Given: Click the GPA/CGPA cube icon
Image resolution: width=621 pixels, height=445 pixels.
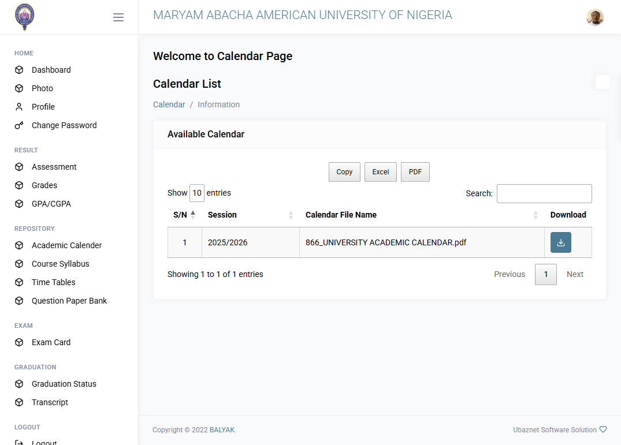Looking at the screenshot, I should (x=19, y=204).
